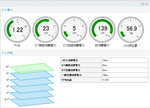Click the 11.6℃ value cell
The image size is (150, 108).
point(125,80)
